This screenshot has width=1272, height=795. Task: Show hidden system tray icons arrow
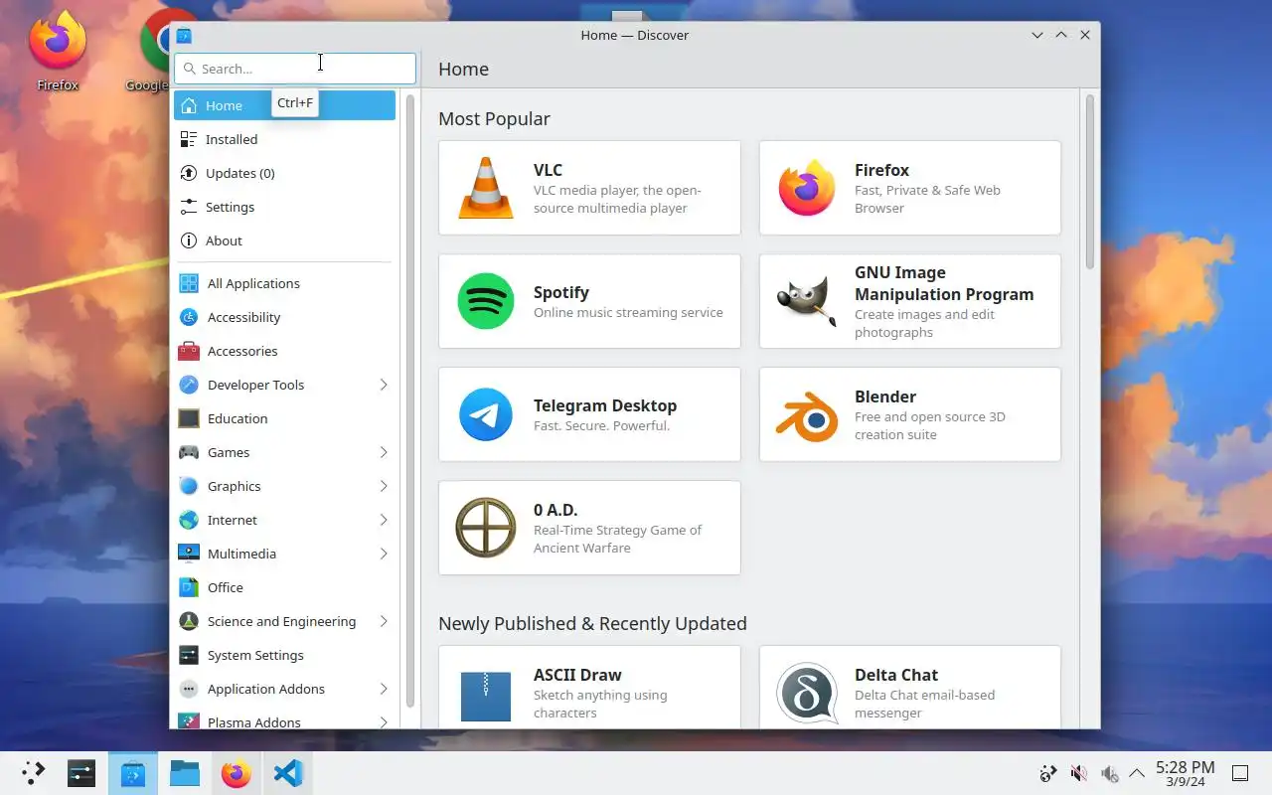tap(1137, 773)
